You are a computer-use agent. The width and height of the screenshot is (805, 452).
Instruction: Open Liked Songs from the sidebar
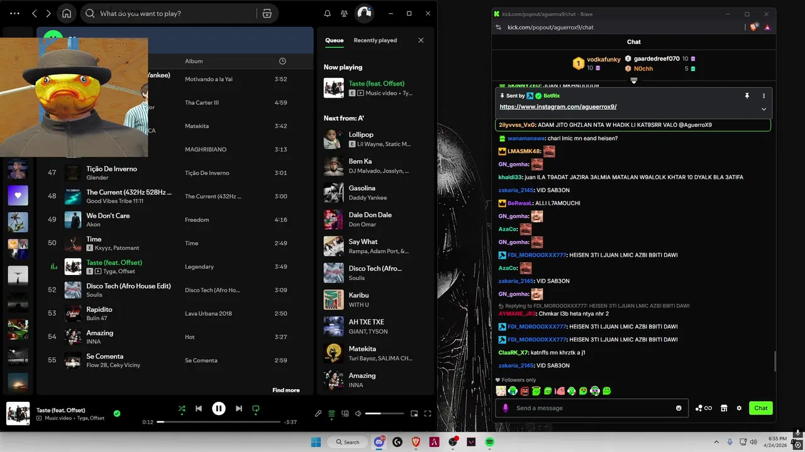(18, 195)
